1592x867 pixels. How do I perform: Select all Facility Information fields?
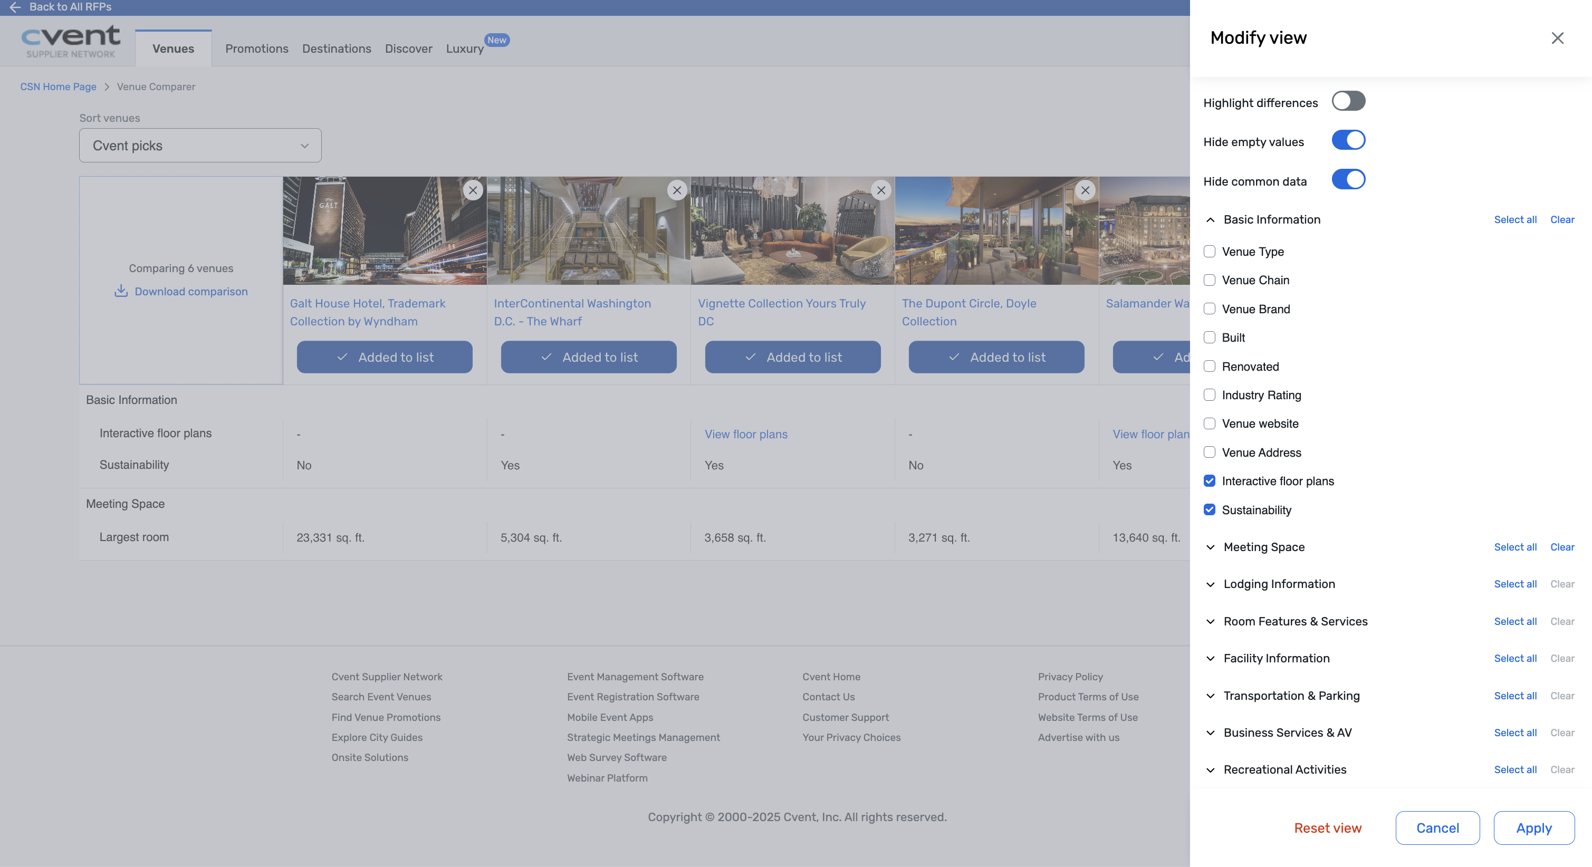(1515, 659)
